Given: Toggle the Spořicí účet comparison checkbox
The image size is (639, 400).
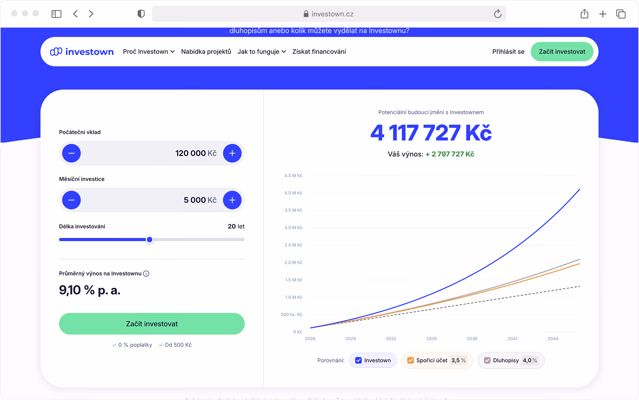Looking at the screenshot, I should click(410, 360).
